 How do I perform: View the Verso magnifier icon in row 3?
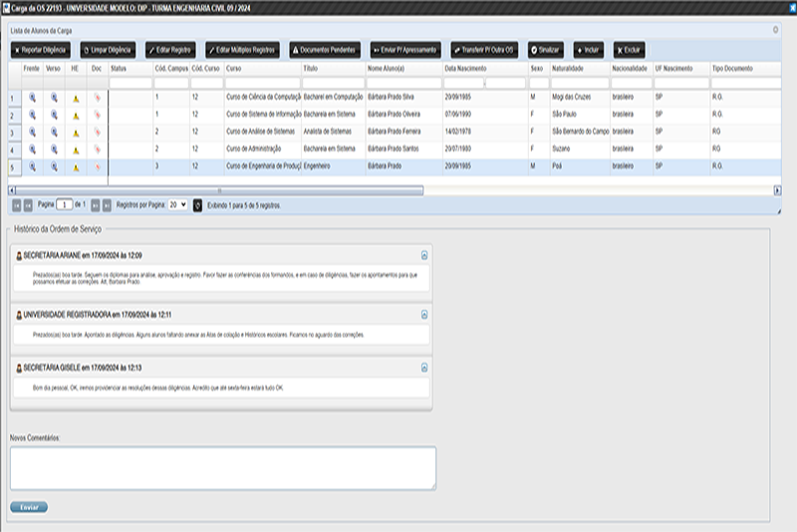(x=55, y=132)
